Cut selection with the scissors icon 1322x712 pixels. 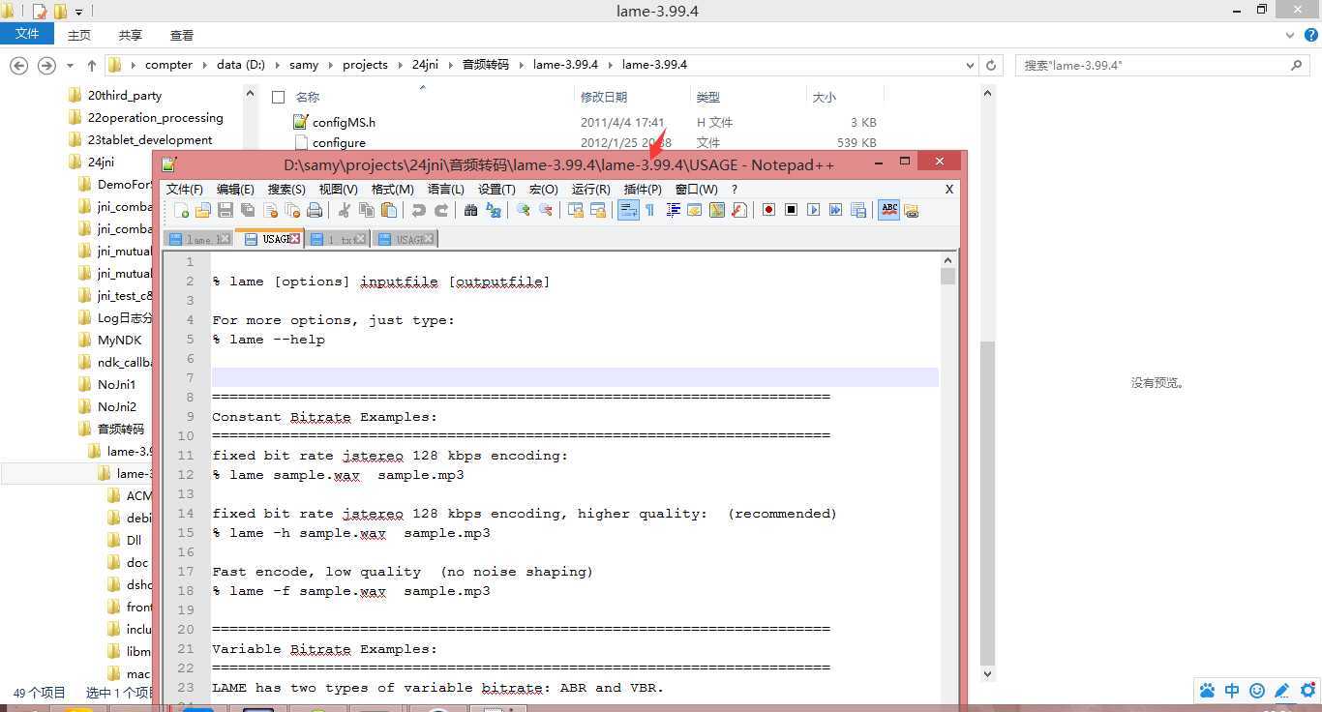(344, 210)
